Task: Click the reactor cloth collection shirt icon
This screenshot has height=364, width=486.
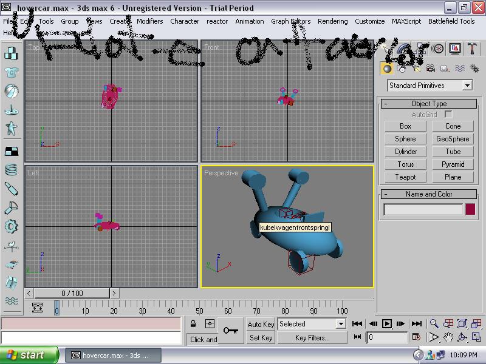Action: [x=11, y=72]
